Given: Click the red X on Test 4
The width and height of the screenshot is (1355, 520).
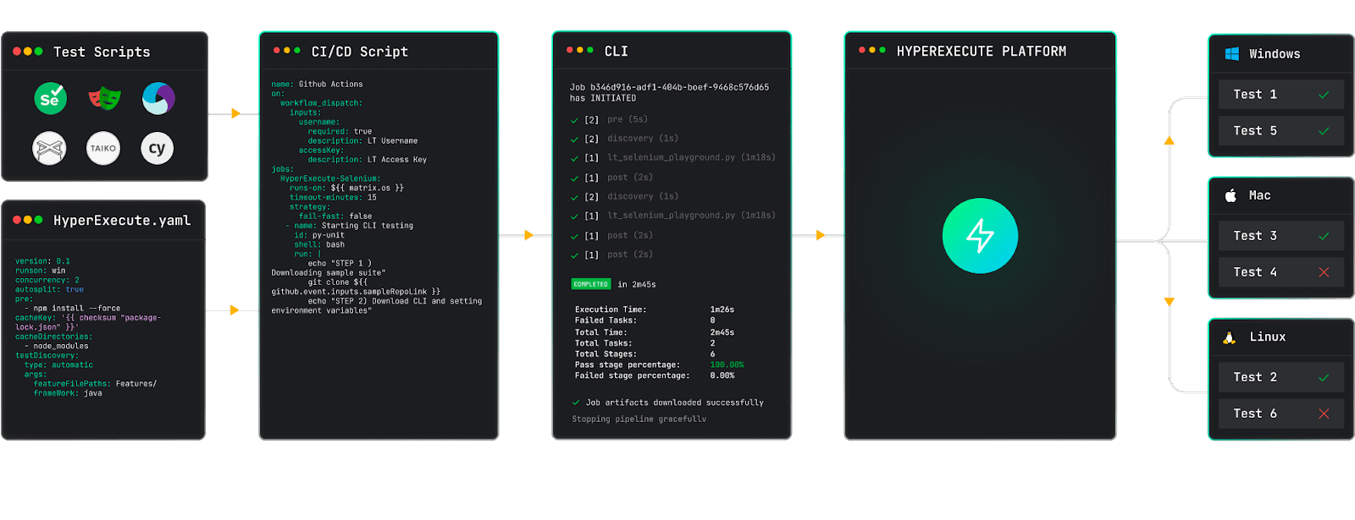Looking at the screenshot, I should 1324,272.
